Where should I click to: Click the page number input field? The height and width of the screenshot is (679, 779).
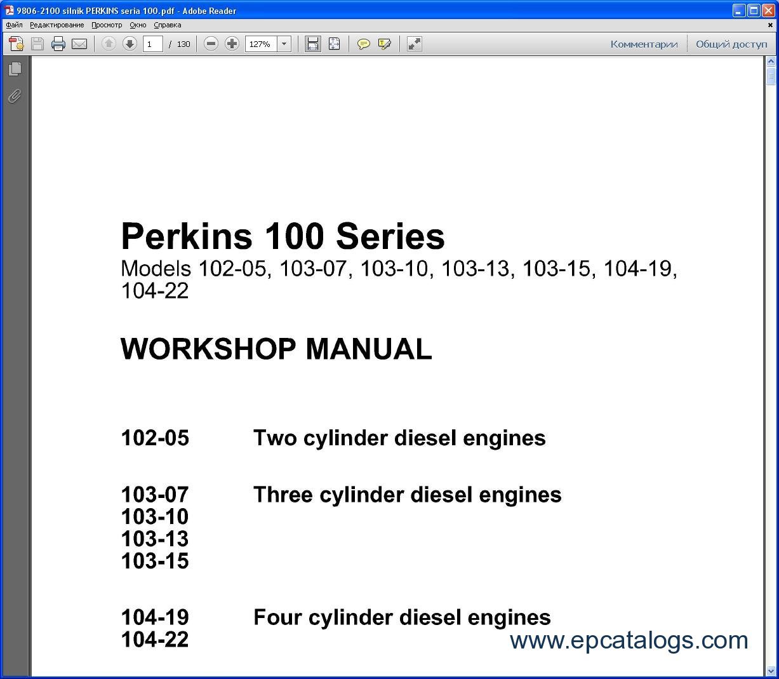tap(153, 44)
